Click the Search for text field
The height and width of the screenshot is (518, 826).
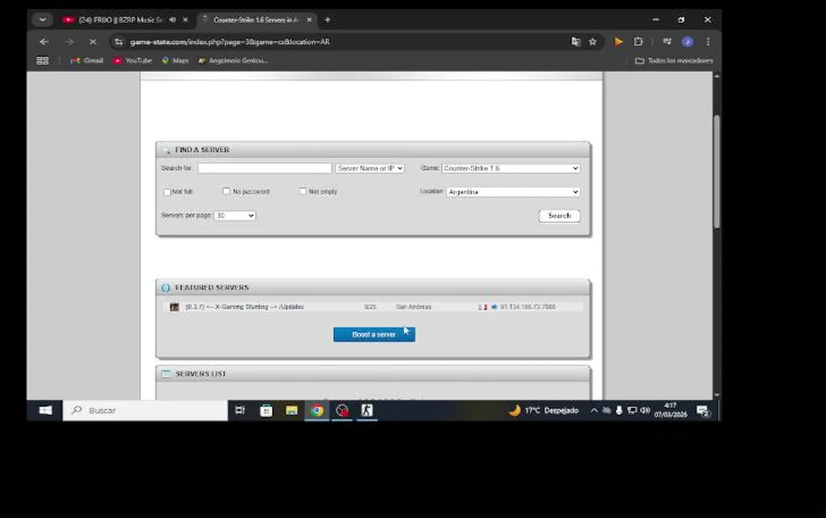pos(265,168)
